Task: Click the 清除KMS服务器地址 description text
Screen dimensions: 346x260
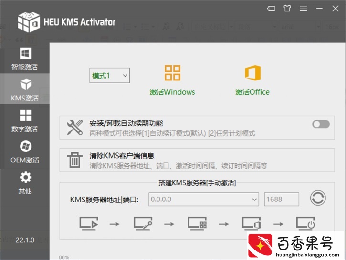Action: [x=178, y=166]
